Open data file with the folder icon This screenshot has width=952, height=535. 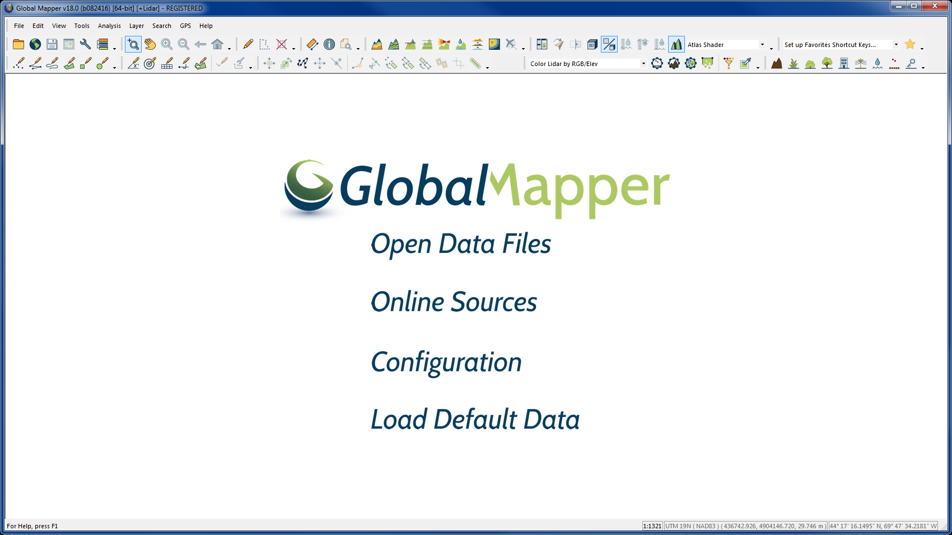click(x=18, y=44)
